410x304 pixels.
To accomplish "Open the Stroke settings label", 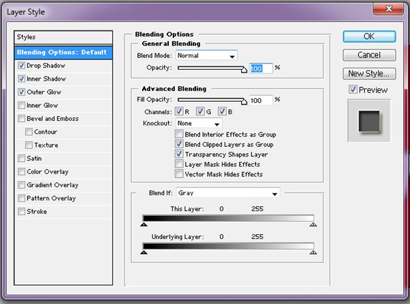I will (37, 212).
